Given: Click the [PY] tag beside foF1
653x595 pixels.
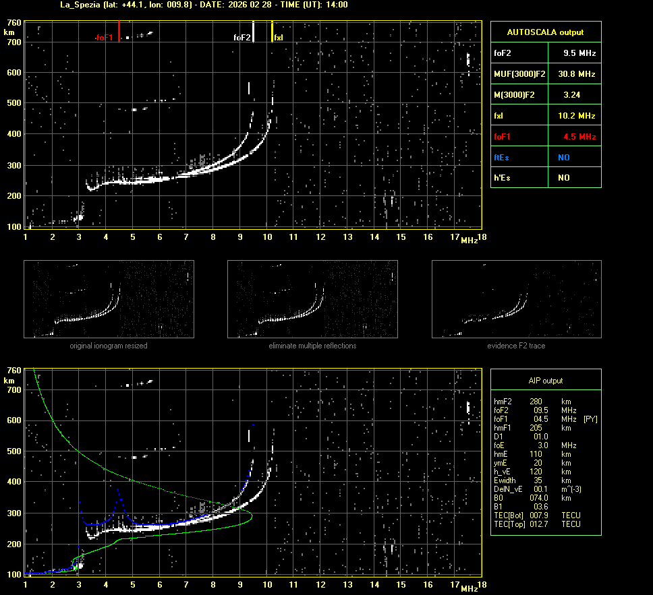Looking at the screenshot, I should click(x=590, y=418).
